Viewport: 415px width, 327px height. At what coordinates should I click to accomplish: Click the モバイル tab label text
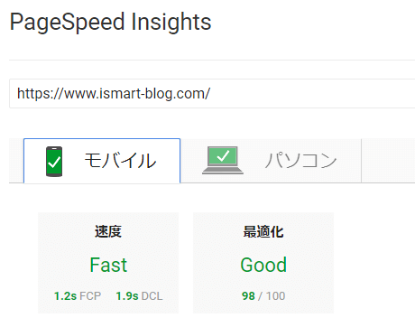click(120, 161)
